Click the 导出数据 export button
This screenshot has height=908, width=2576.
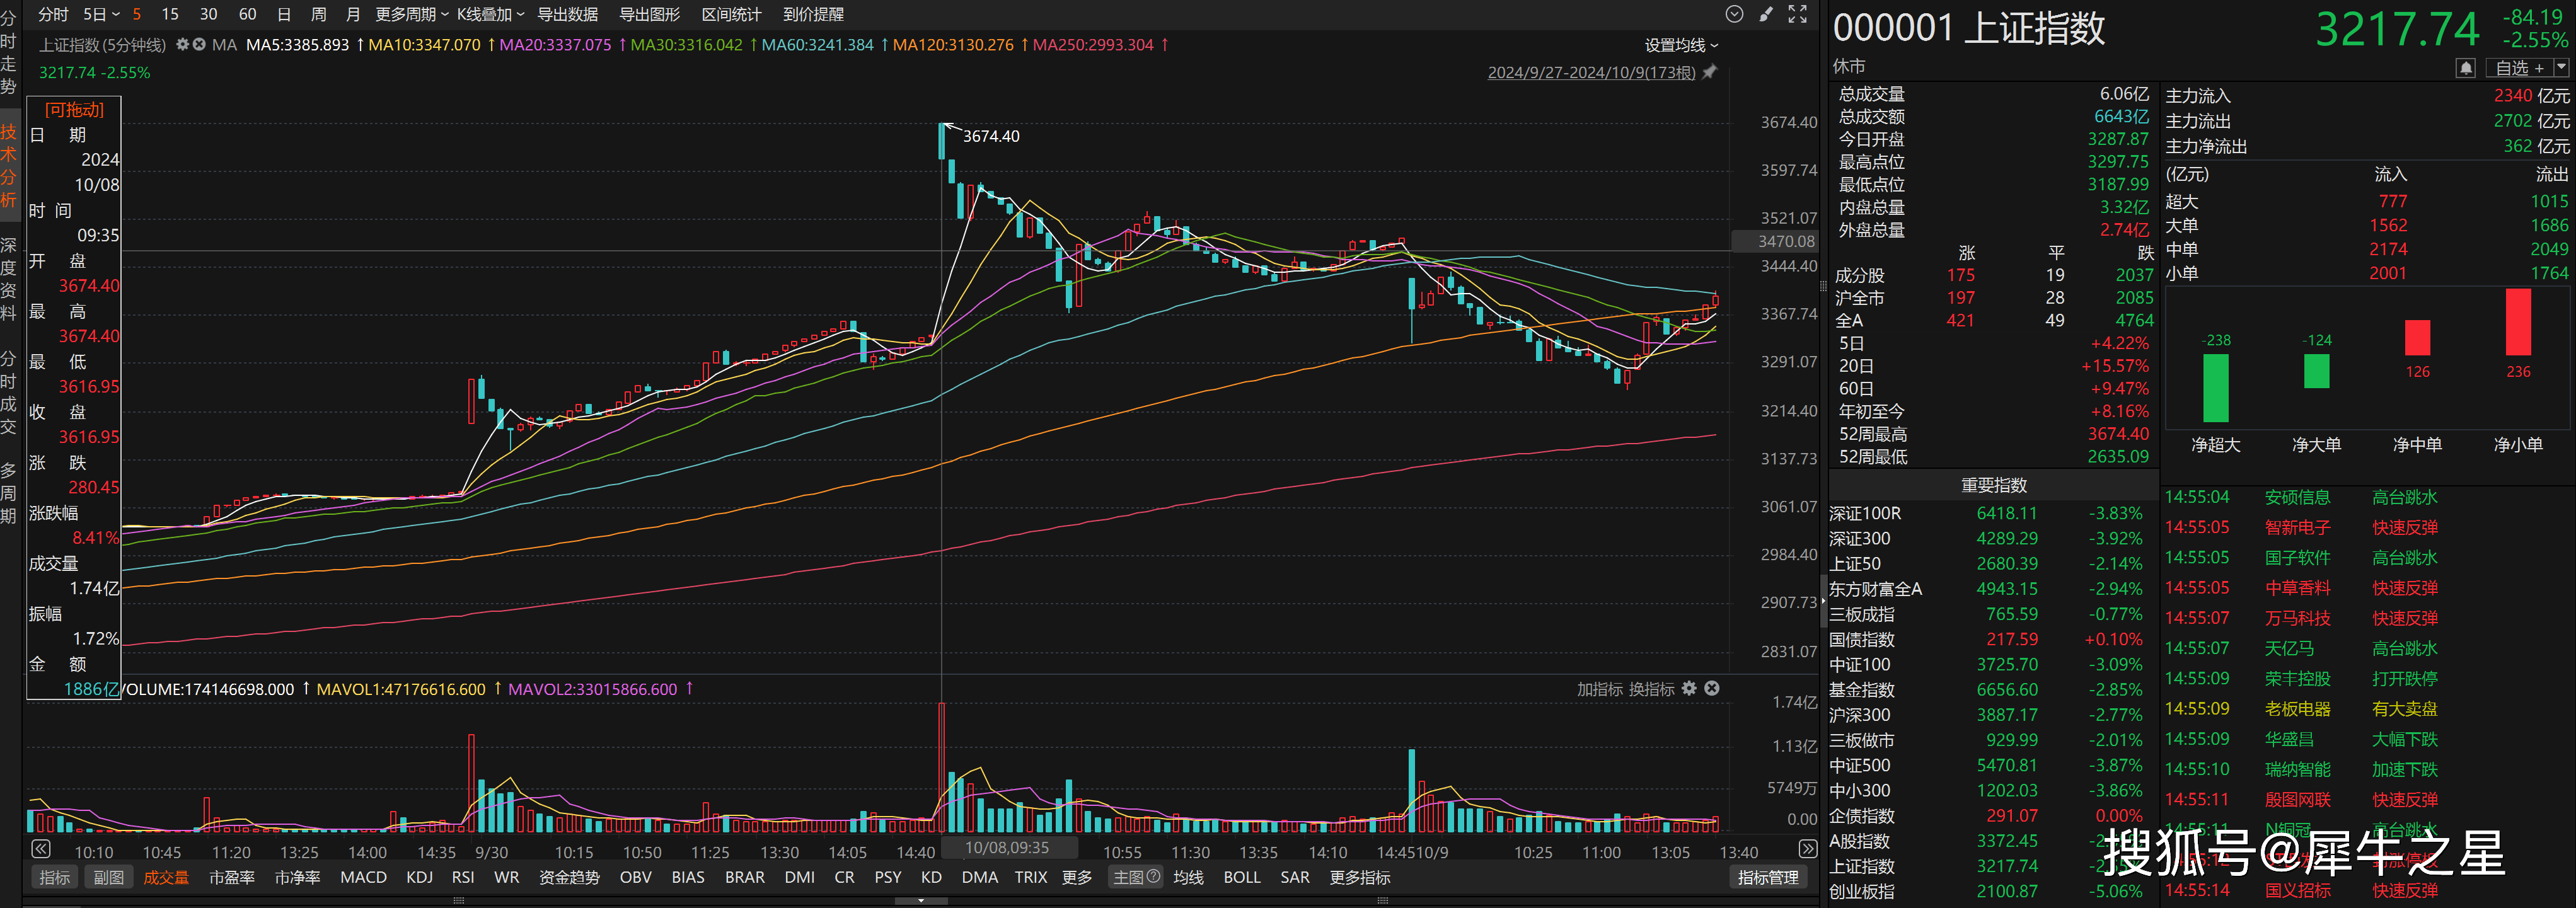click(x=567, y=14)
